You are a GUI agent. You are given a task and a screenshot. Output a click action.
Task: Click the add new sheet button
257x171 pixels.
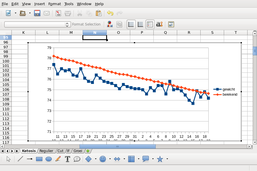click(x=88, y=151)
